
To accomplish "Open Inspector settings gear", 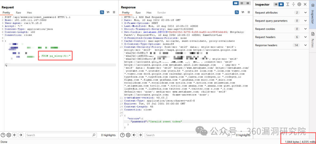I will [x=299, y=4].
